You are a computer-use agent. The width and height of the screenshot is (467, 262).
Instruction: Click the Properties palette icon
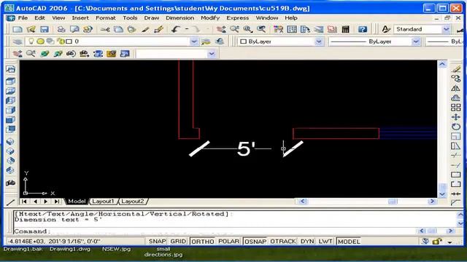(x=278, y=29)
